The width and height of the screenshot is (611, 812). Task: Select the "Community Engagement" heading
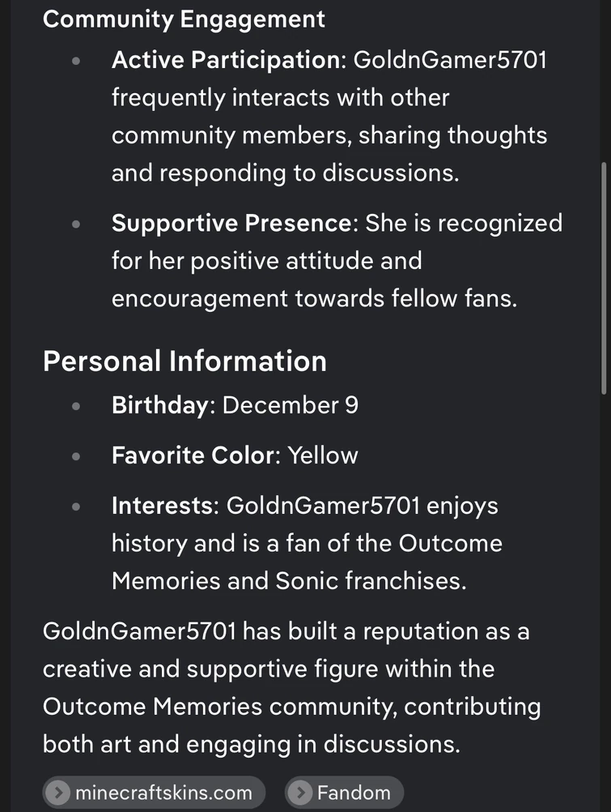183,19
